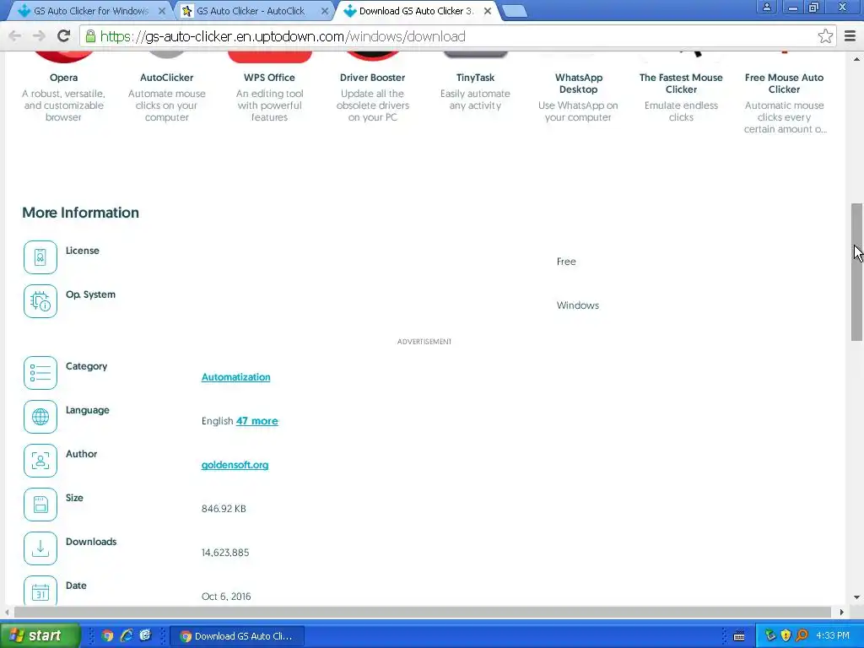
Task: Open the WPS Office app card
Action: coord(269,85)
